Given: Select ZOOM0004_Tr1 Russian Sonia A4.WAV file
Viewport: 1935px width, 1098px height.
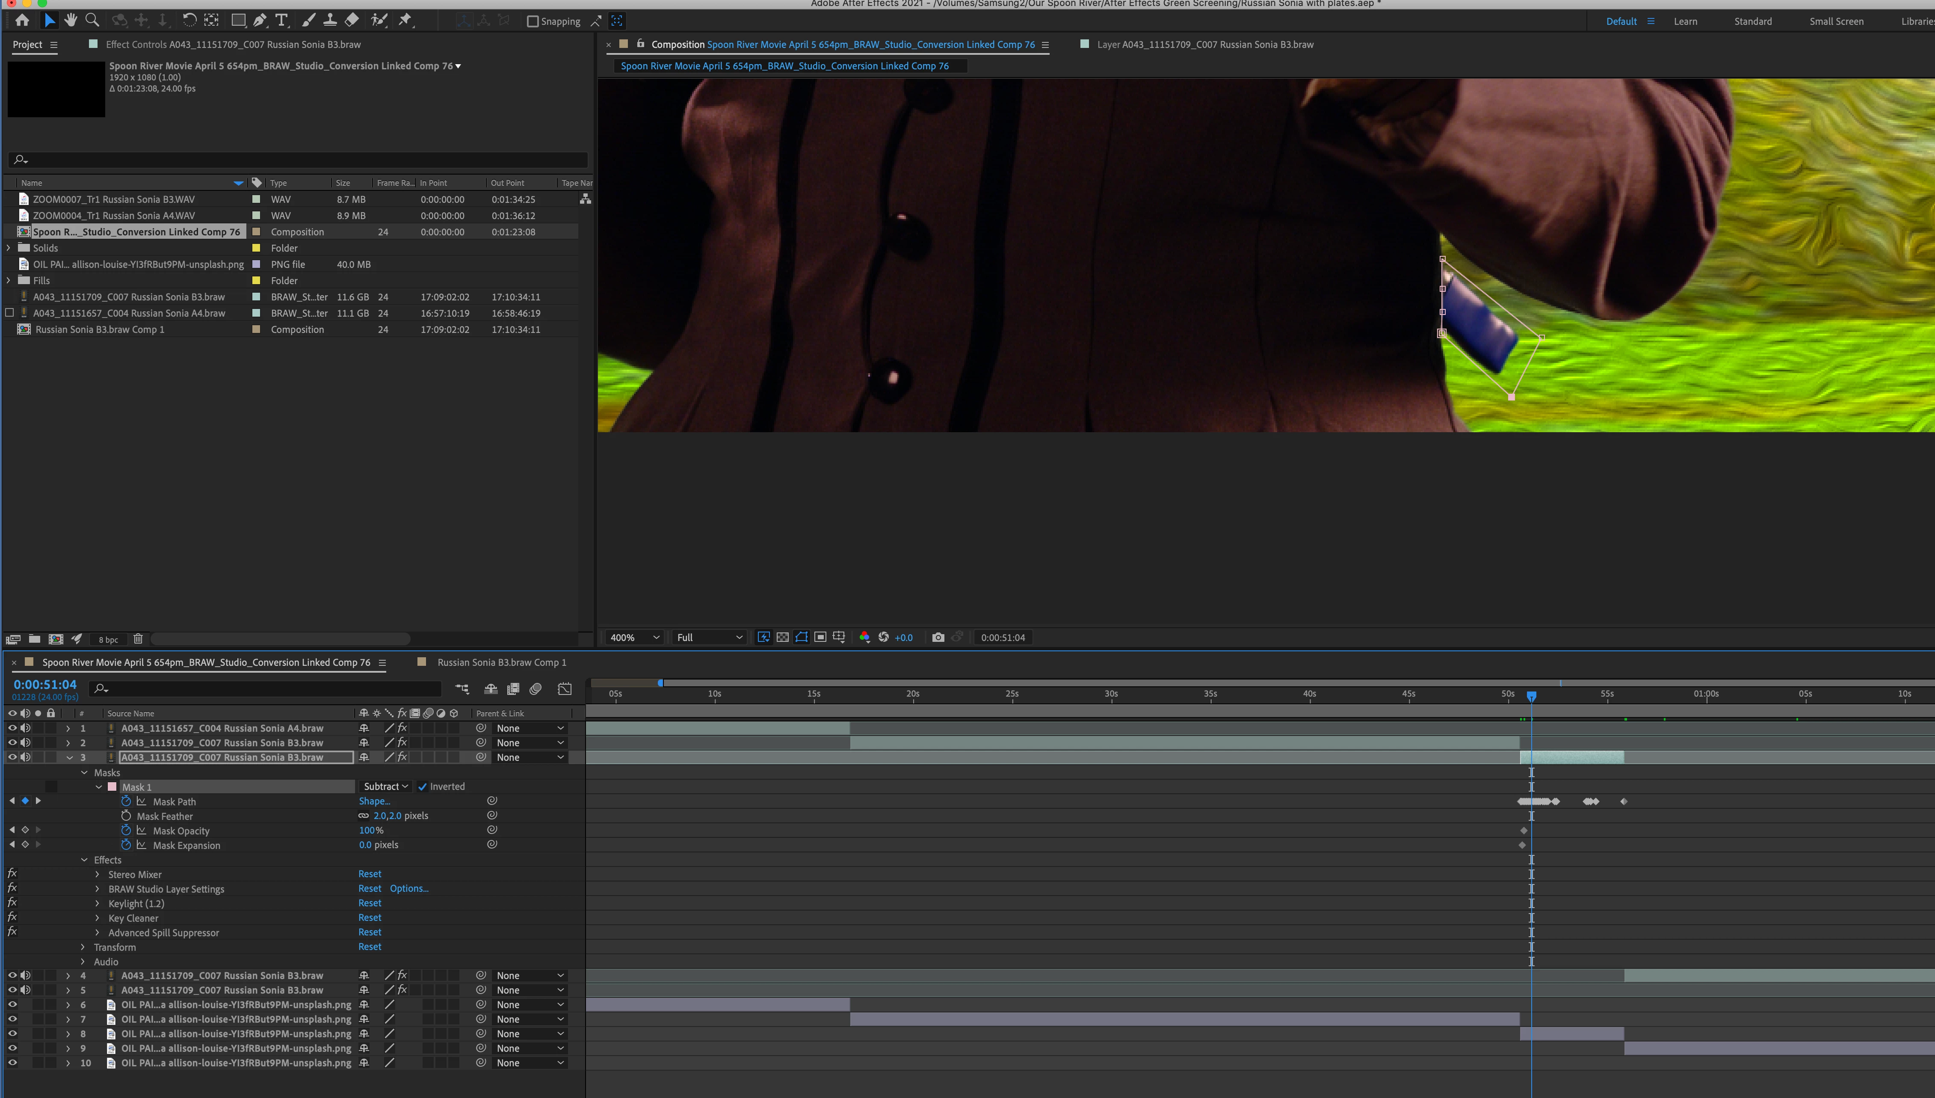Looking at the screenshot, I should coord(114,216).
